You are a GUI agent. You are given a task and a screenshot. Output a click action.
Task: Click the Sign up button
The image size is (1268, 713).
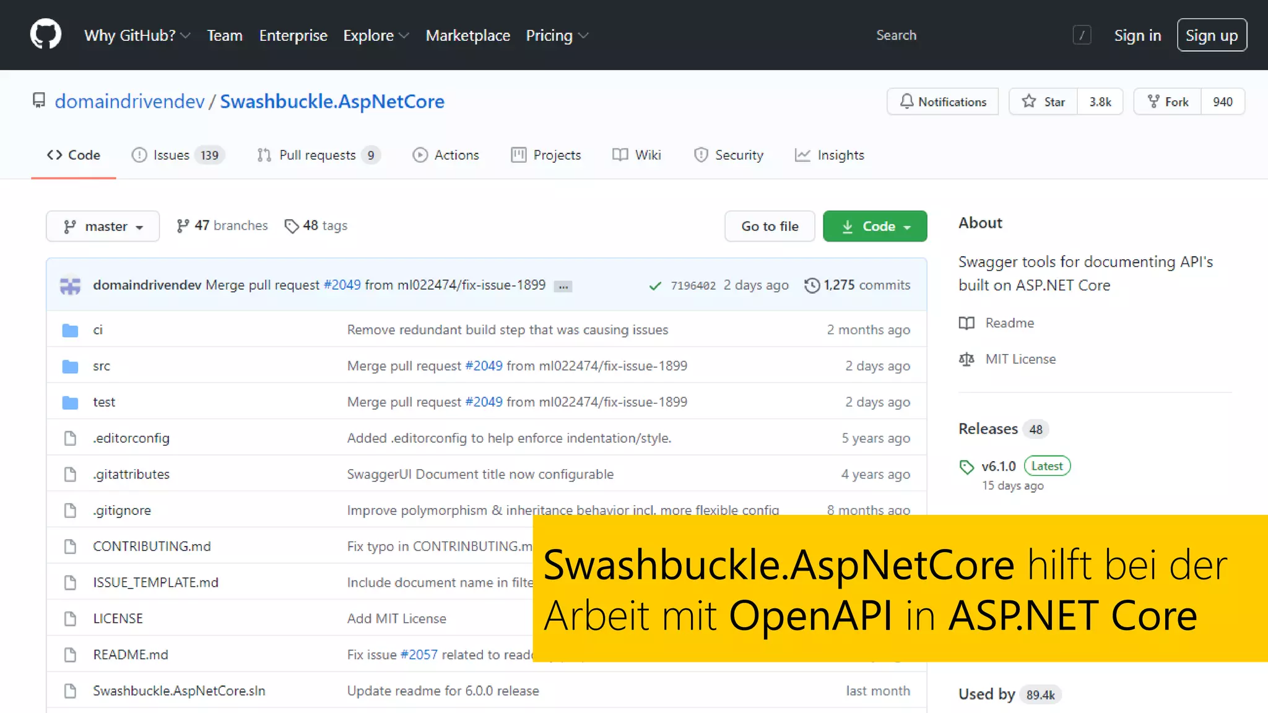(1212, 35)
